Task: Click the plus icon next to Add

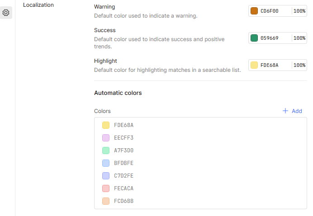Action: (x=285, y=111)
